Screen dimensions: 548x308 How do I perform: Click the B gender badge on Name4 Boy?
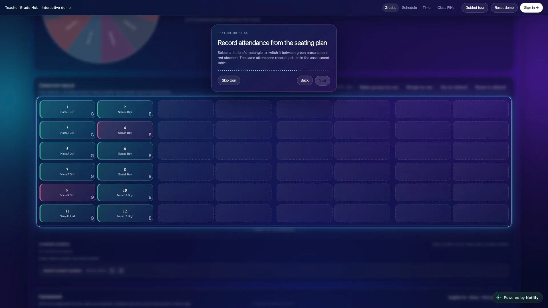pos(150,135)
